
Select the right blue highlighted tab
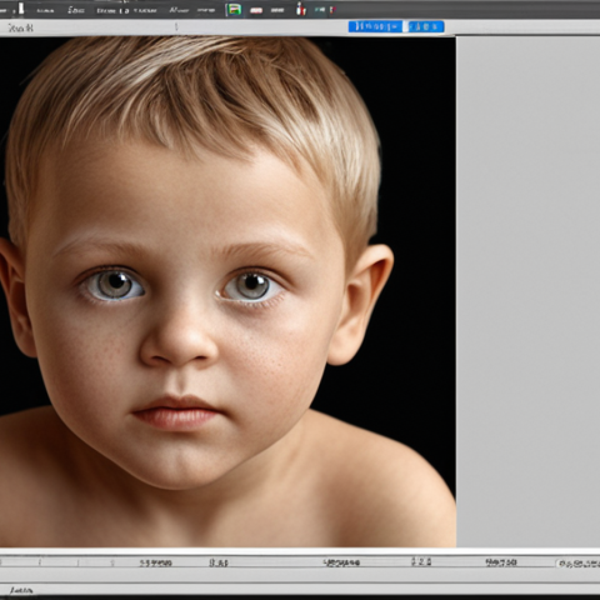(x=426, y=26)
